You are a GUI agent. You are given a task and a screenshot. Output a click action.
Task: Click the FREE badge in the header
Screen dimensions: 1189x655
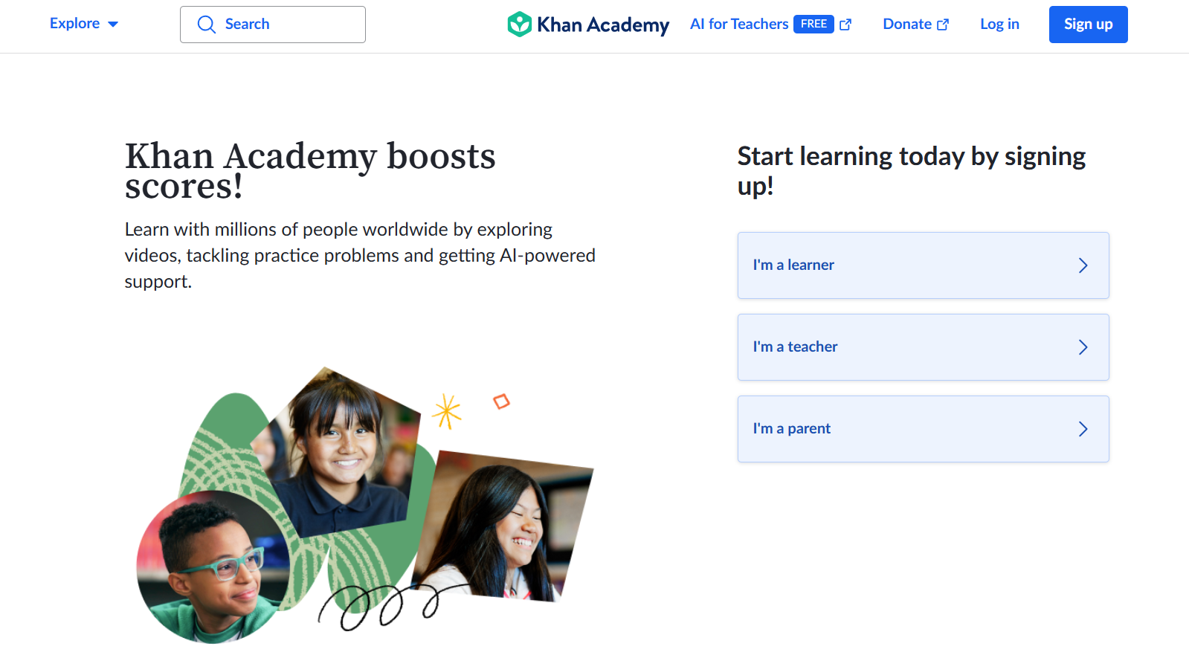tap(813, 24)
